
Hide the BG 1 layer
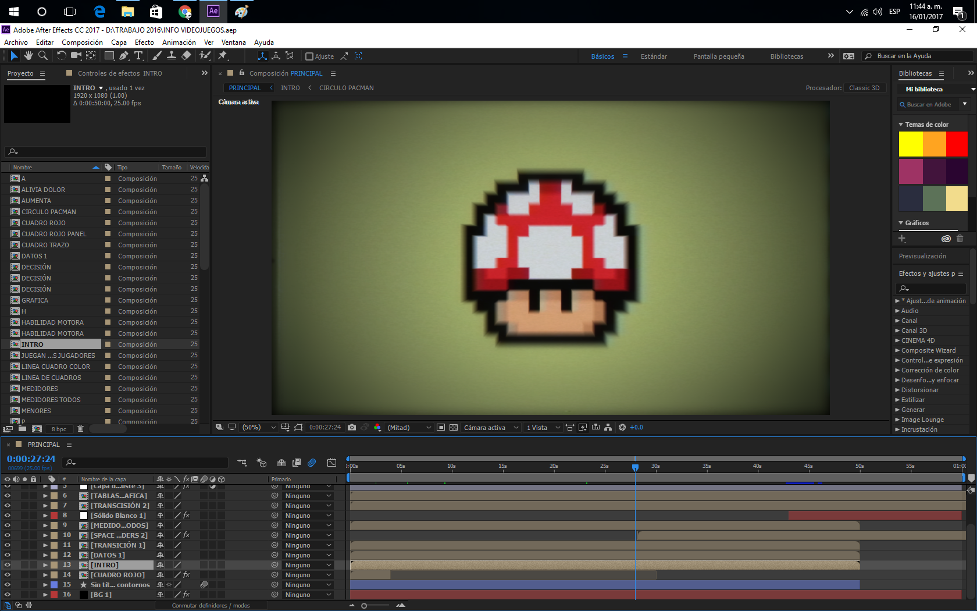coord(8,595)
